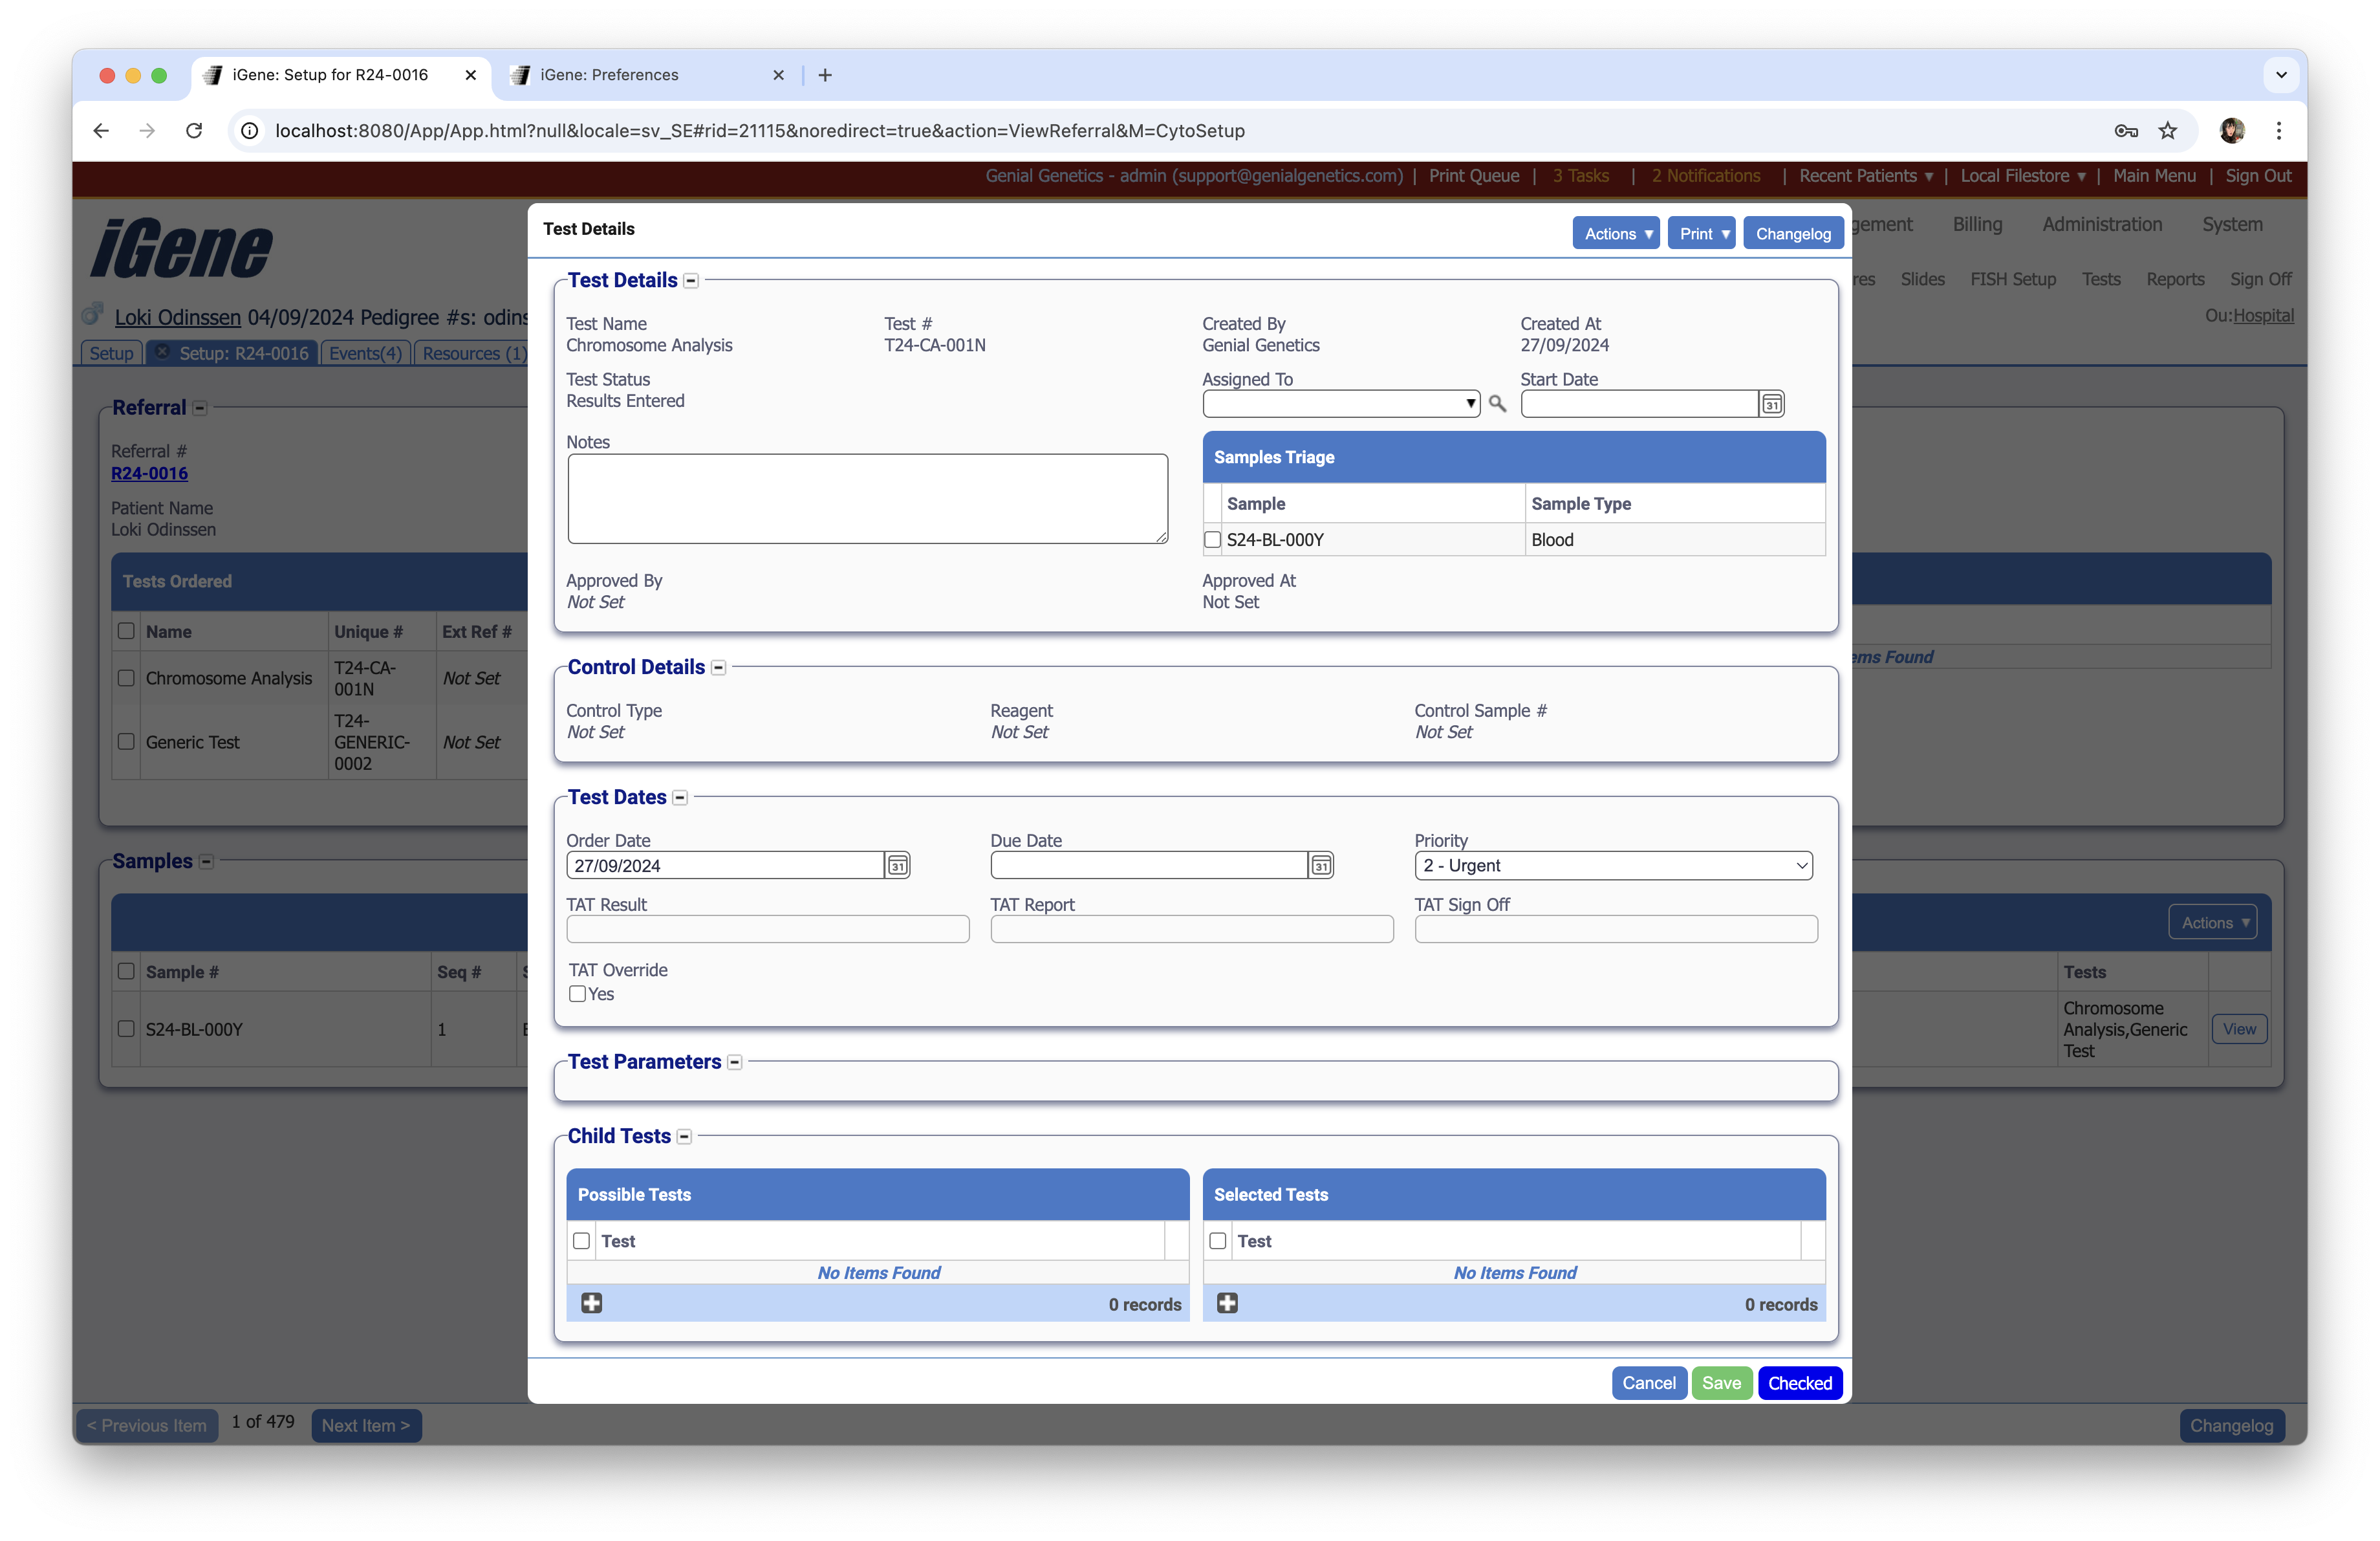Save the test details
This screenshot has height=1541, width=2380.
pyautogui.click(x=1721, y=1383)
